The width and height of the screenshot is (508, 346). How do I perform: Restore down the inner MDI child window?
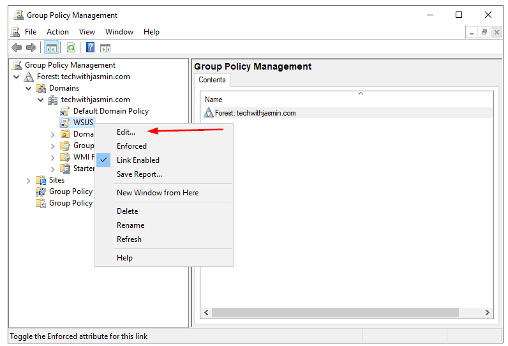point(484,32)
